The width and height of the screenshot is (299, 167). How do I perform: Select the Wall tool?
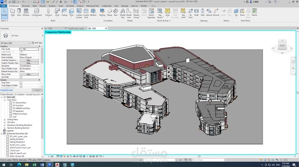click(13, 12)
